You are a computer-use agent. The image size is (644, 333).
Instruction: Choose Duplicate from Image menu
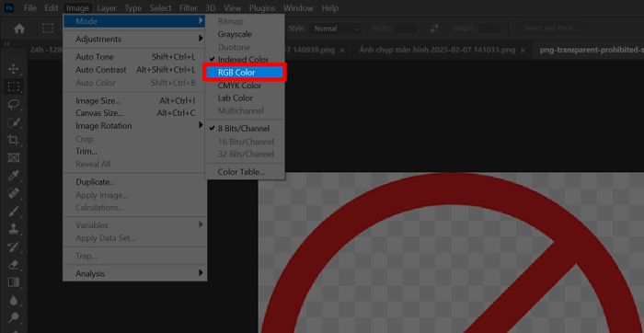(134, 182)
